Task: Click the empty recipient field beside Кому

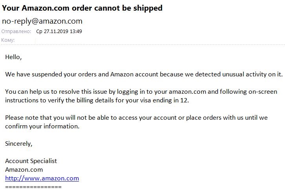Action: tap(79, 40)
